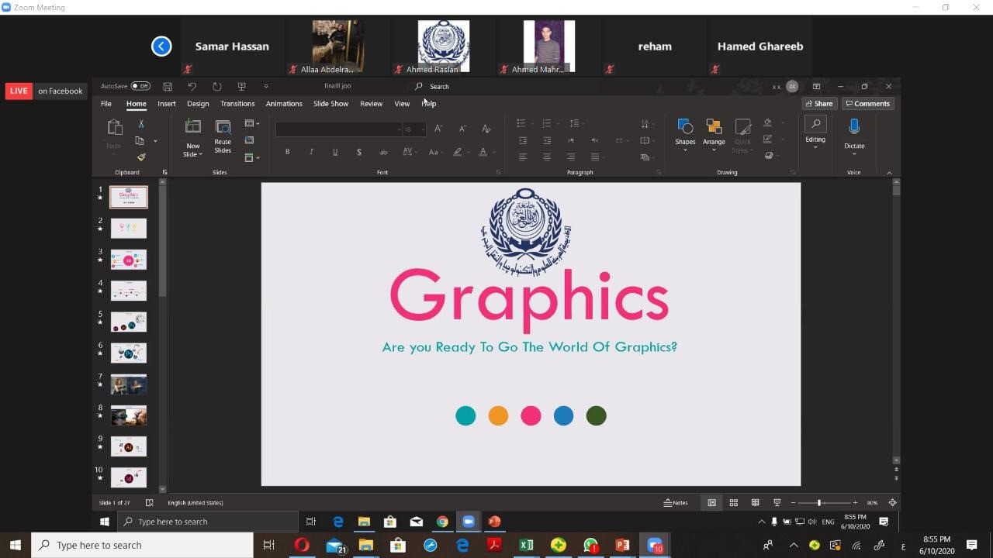Screen dimensions: 993x558
Task: Click the Reuse Slides button
Action: [223, 138]
